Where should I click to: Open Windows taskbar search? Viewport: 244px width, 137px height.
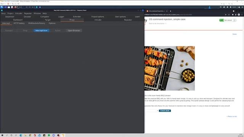coord(7,135)
